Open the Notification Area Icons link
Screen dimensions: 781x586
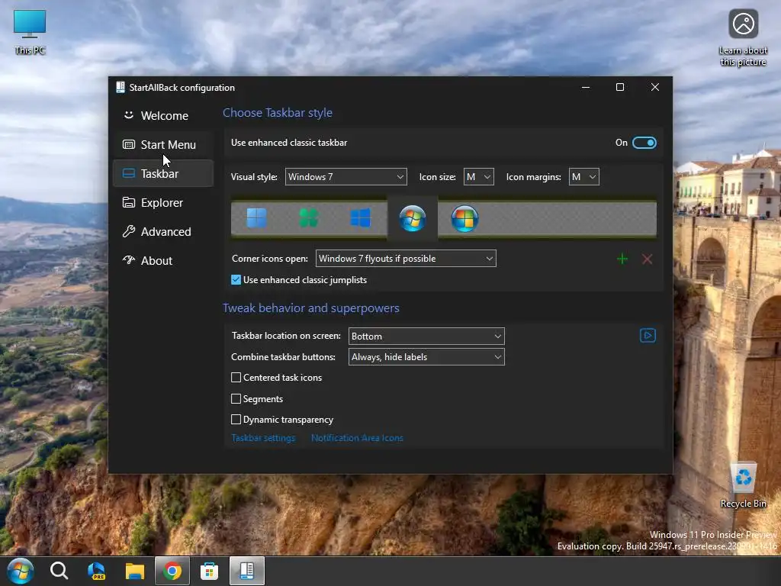click(357, 438)
